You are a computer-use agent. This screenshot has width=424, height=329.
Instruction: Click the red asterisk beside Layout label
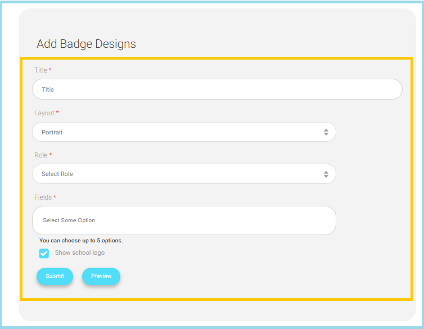pyautogui.click(x=57, y=112)
